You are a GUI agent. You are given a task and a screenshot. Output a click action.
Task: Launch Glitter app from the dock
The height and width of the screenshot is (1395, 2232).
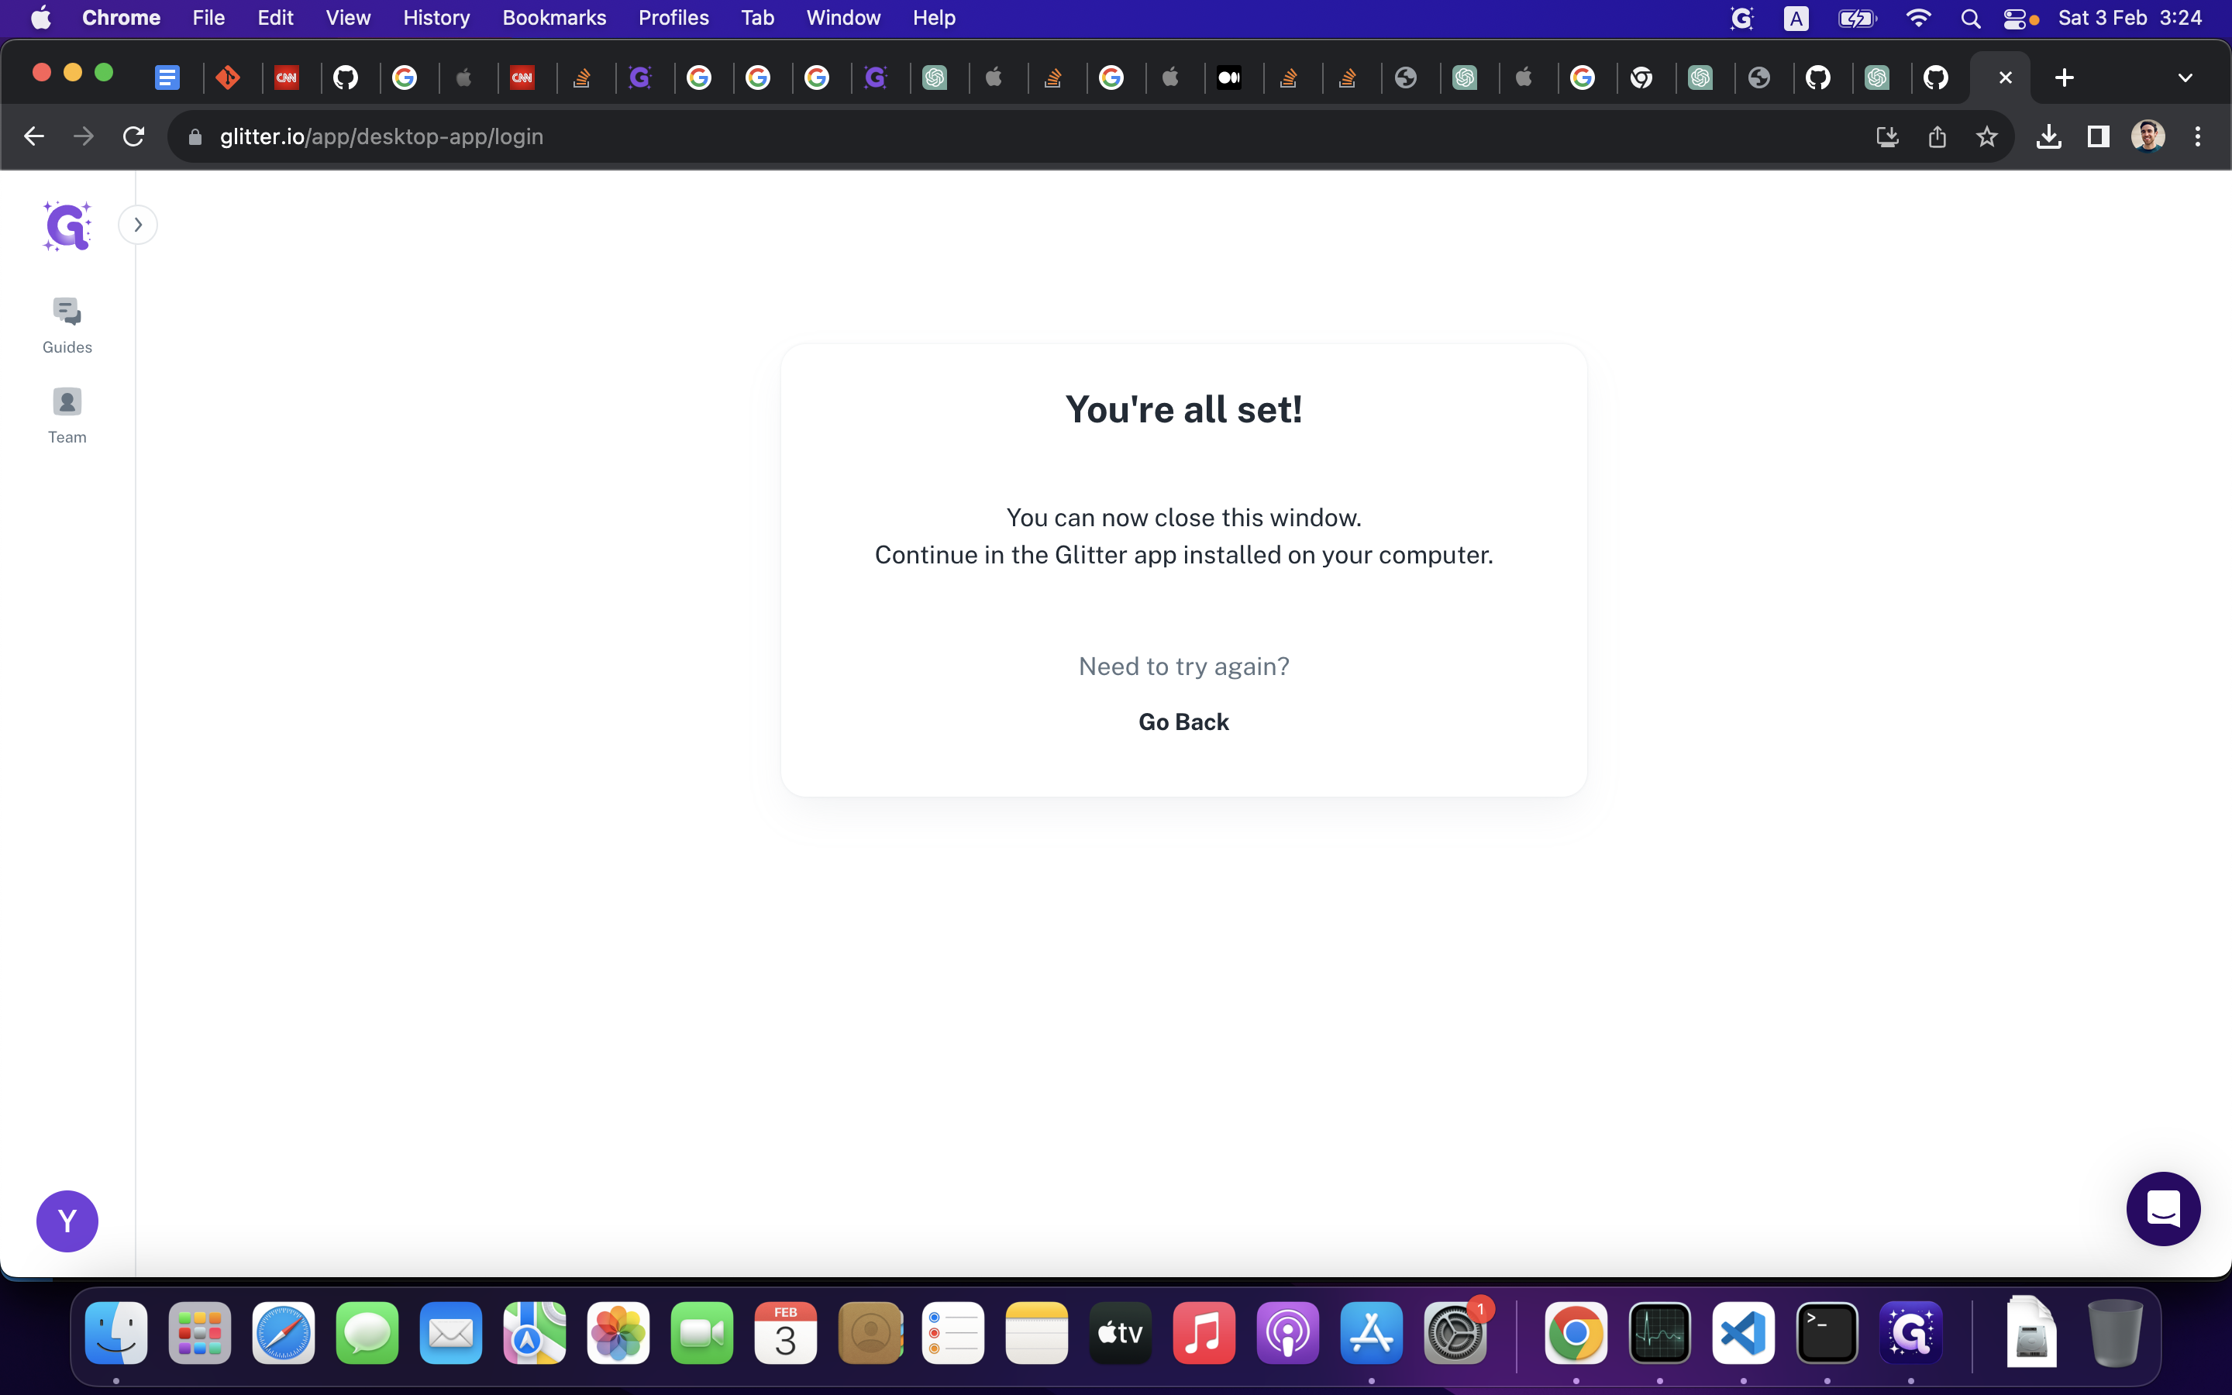coord(1910,1333)
